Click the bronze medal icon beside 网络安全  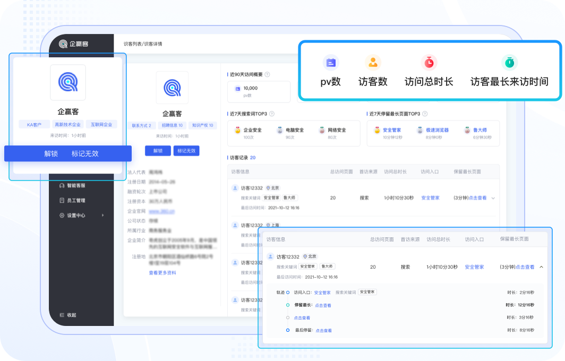click(322, 130)
